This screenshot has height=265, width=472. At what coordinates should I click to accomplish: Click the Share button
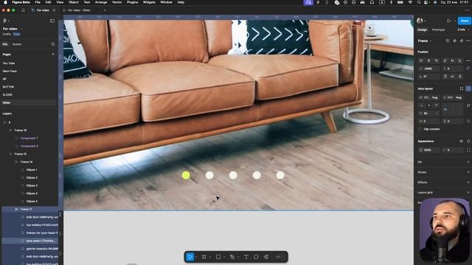click(465, 21)
